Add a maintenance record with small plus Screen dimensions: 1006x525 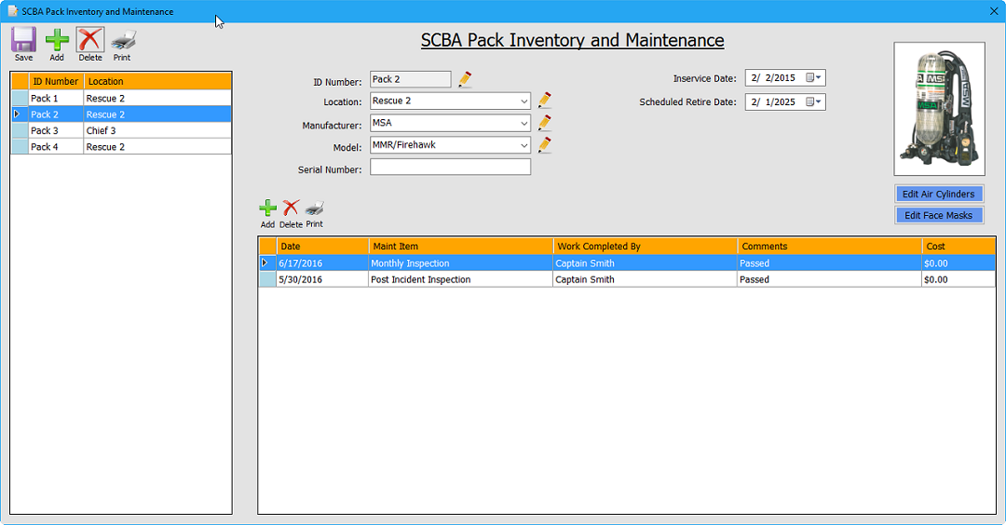click(267, 209)
